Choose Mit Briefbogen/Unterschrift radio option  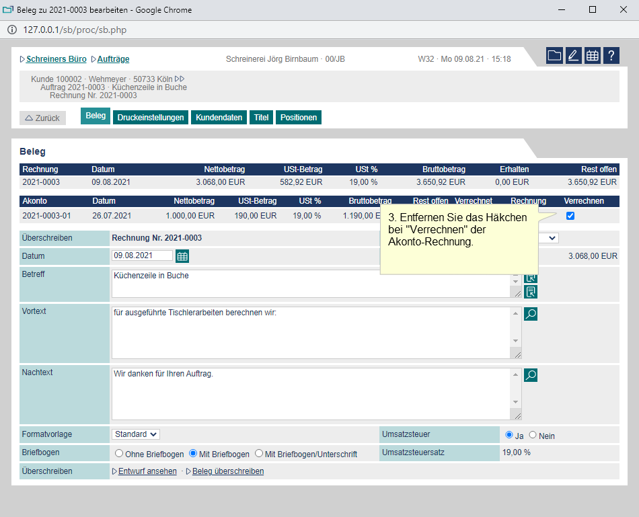[x=259, y=454]
